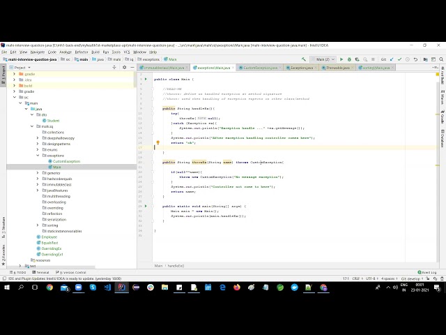The width and height of the screenshot is (446, 335).
Task: Open the Navigate menu
Action: coord(38,52)
